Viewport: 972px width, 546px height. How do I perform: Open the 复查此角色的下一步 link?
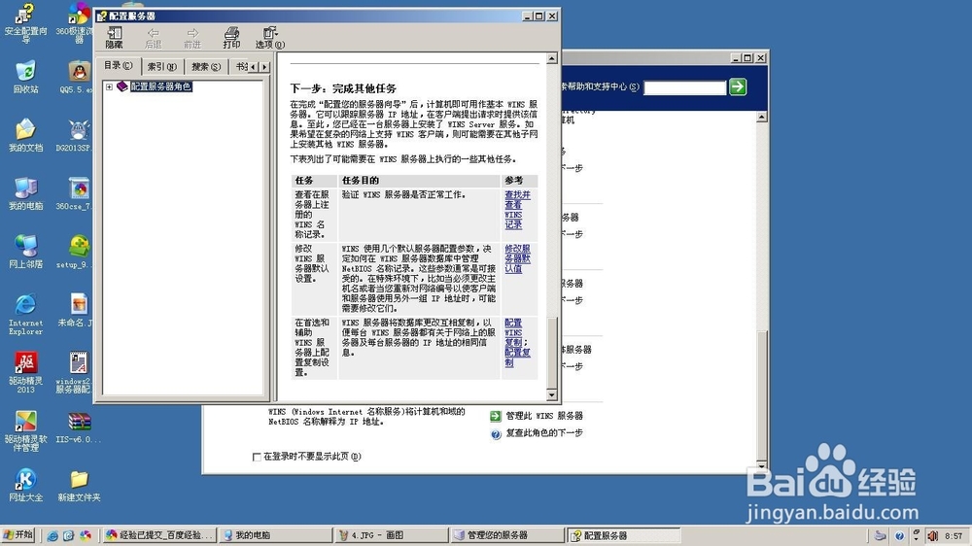[544, 433]
